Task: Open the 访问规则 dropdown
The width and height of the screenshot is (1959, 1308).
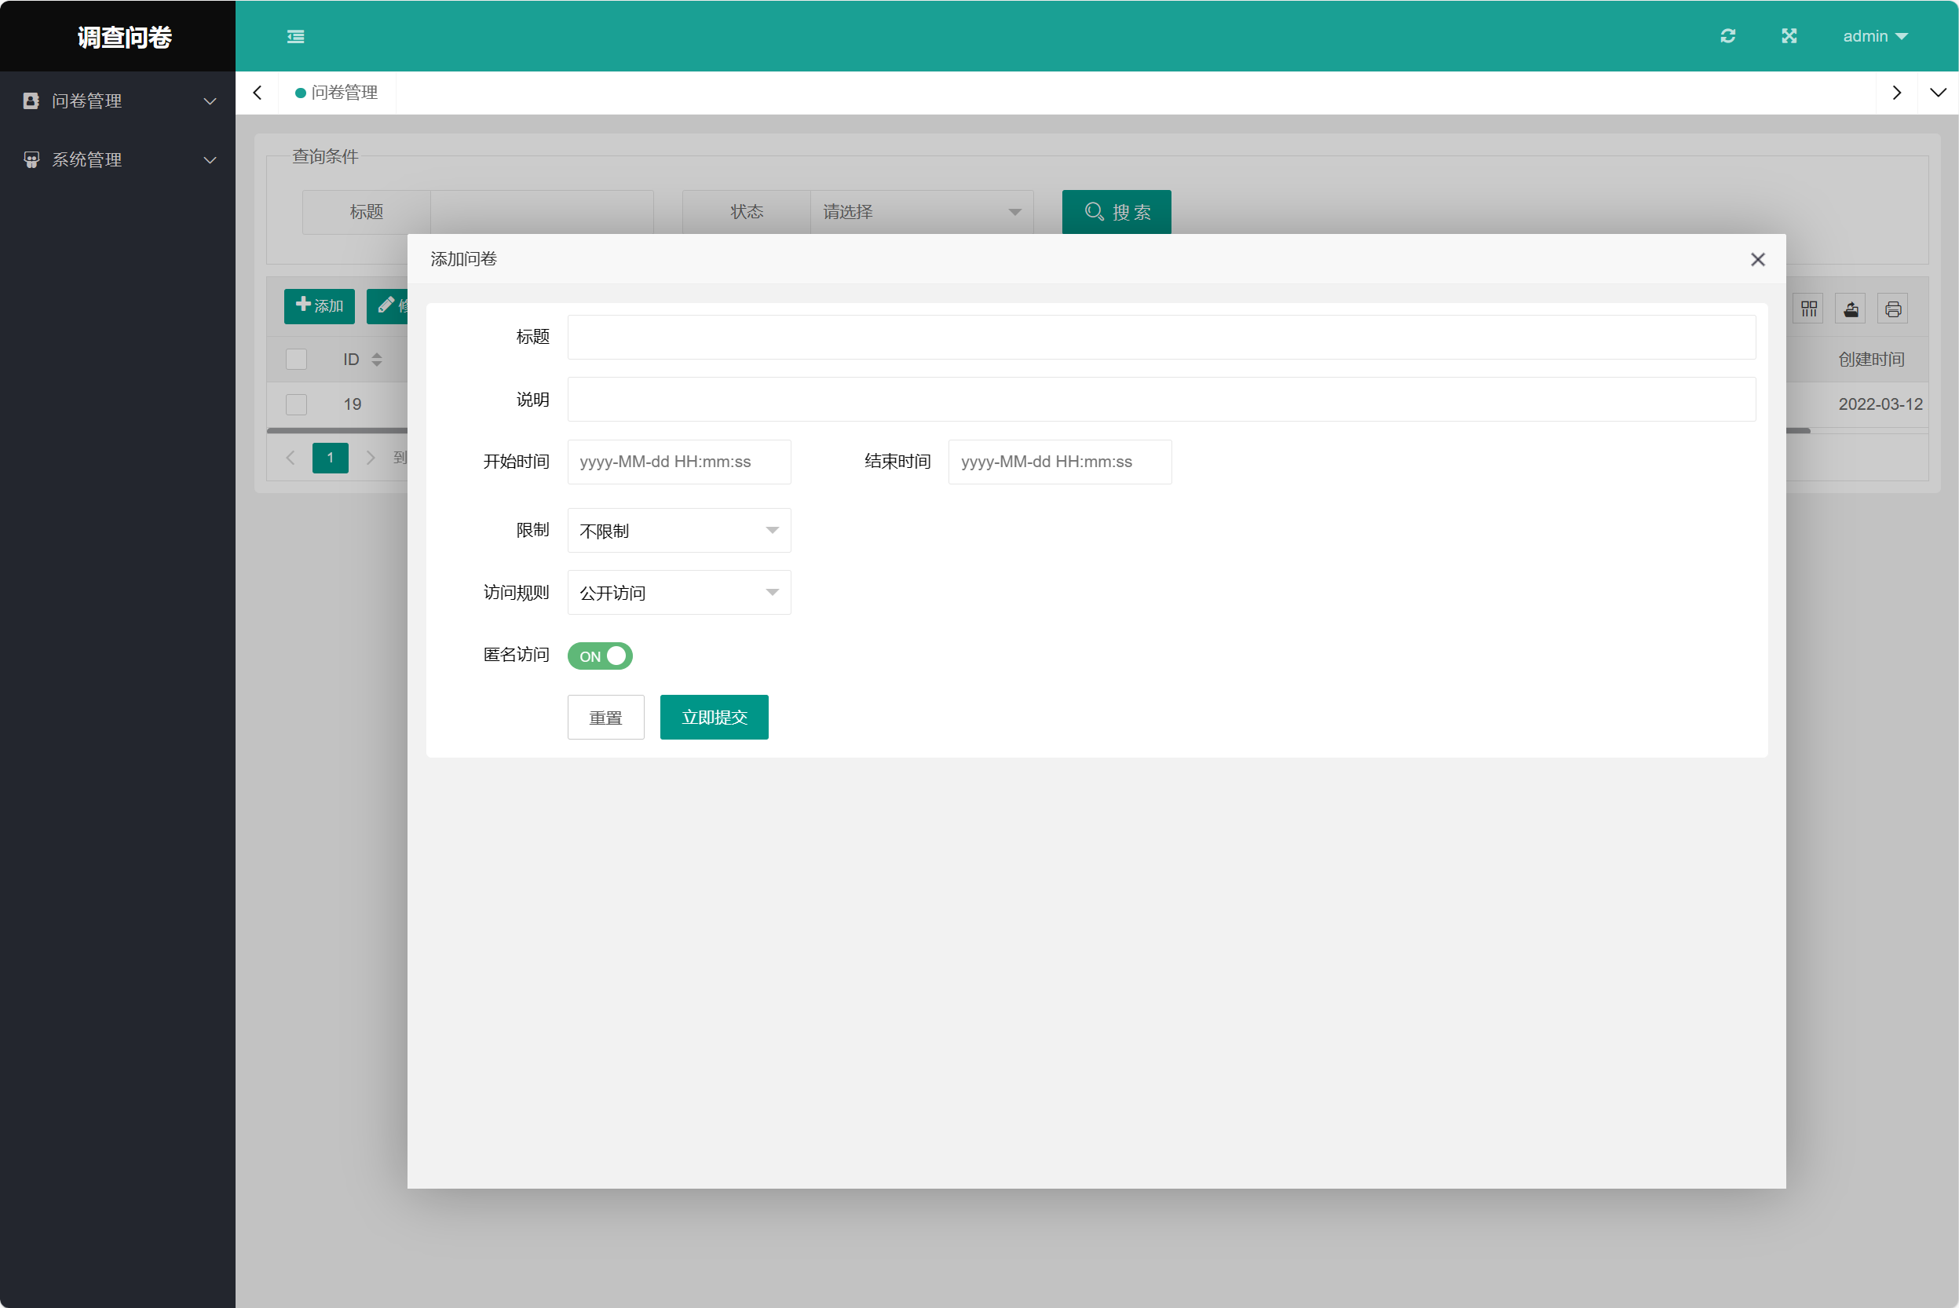Action: (678, 593)
